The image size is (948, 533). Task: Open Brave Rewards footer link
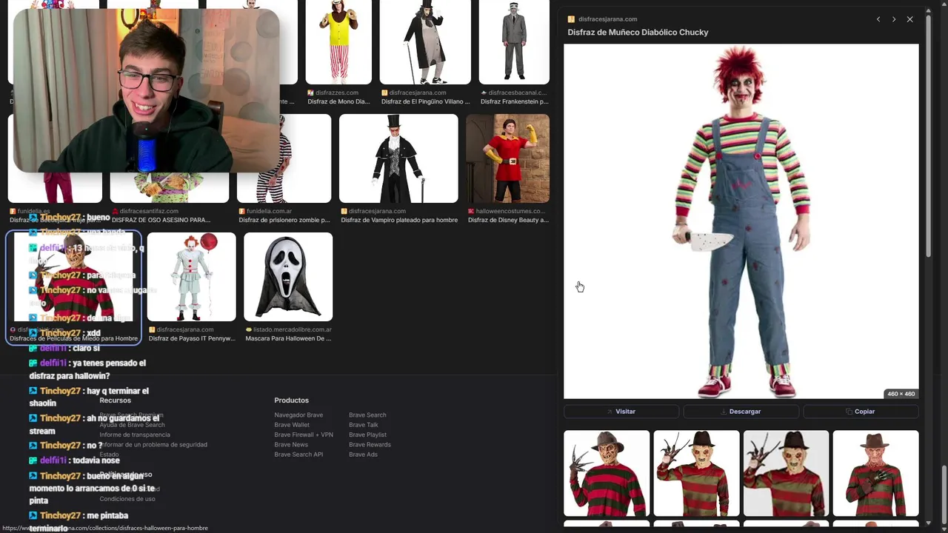[x=370, y=445]
